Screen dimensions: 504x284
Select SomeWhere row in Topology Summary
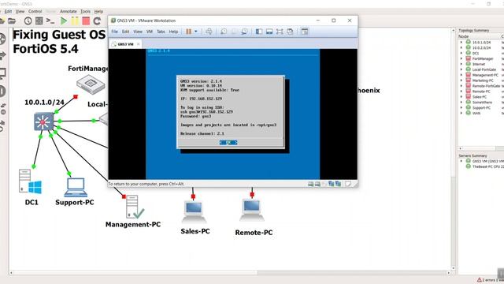[482, 103]
